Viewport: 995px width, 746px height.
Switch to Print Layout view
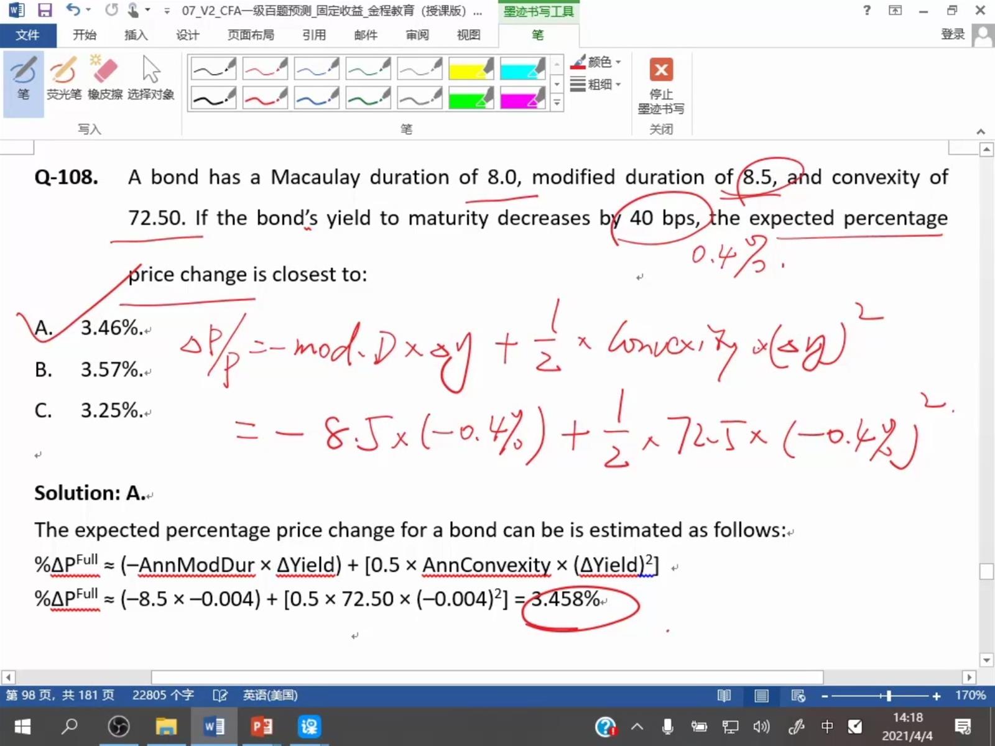click(761, 696)
